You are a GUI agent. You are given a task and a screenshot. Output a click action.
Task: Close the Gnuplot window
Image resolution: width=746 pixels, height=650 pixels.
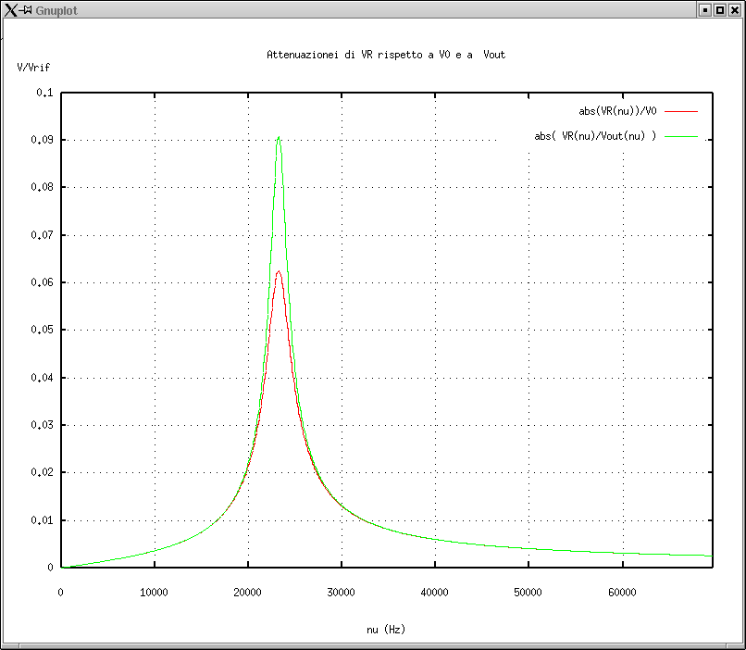[735, 9]
